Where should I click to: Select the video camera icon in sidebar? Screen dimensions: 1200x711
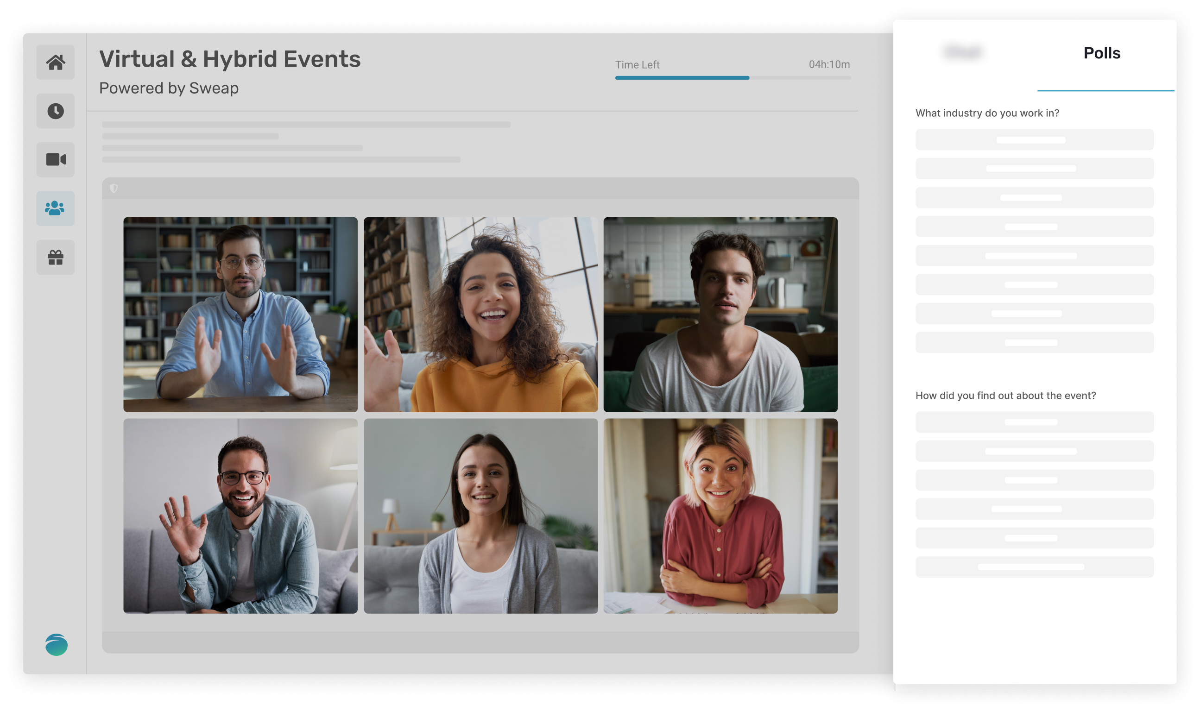[x=56, y=159]
